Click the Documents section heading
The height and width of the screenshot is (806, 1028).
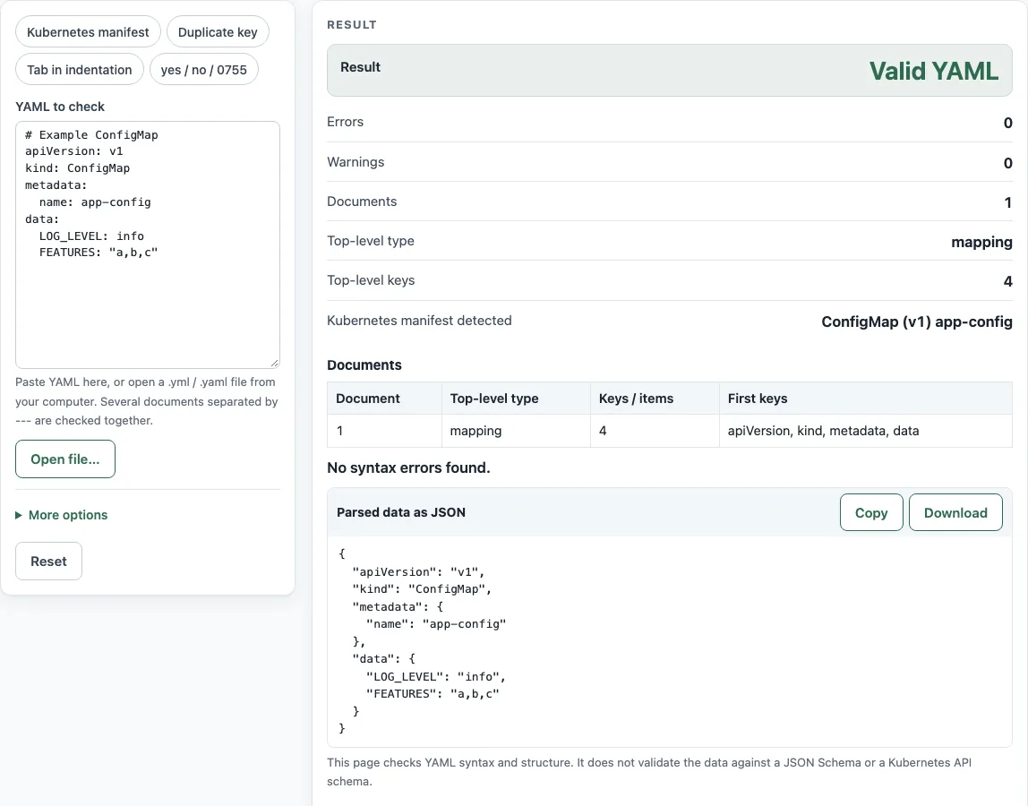click(x=364, y=365)
